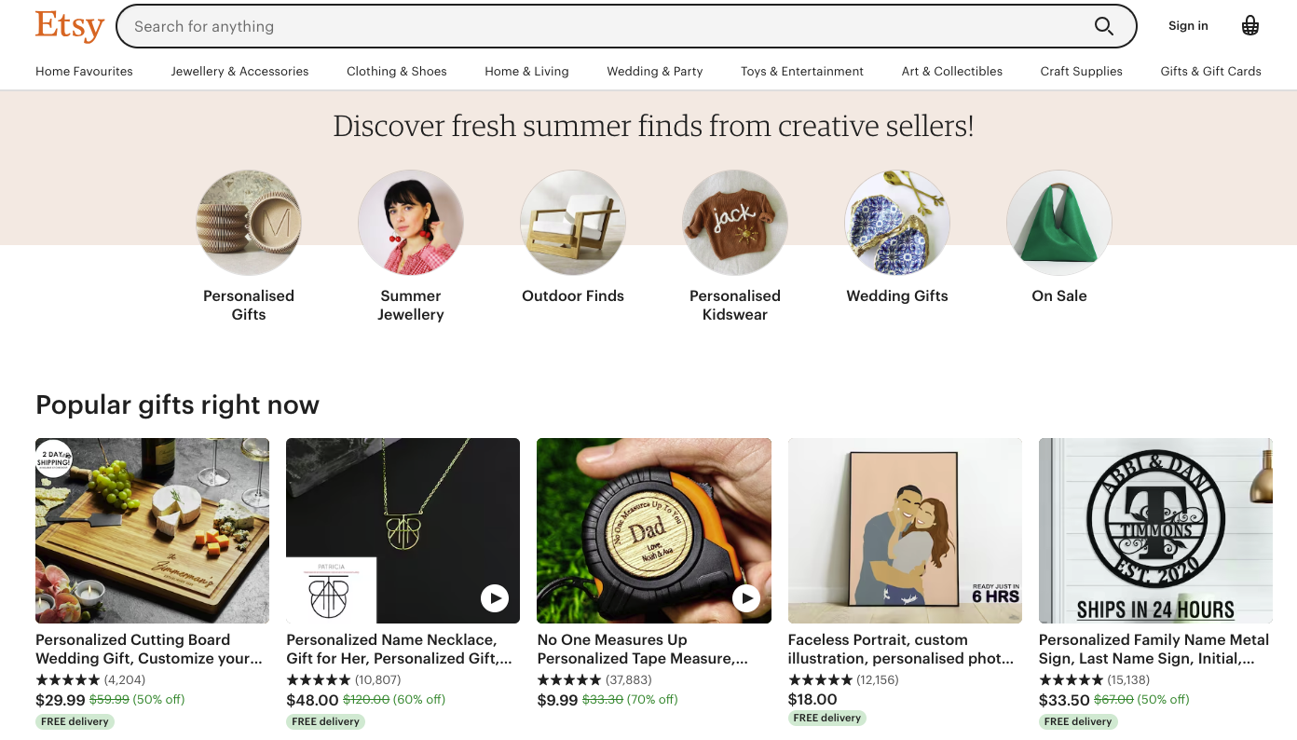Open the Jewellery & Accessories category
This screenshot has height=740, width=1297.
click(x=239, y=71)
